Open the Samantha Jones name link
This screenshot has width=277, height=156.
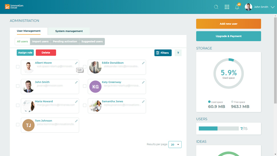click(112, 101)
